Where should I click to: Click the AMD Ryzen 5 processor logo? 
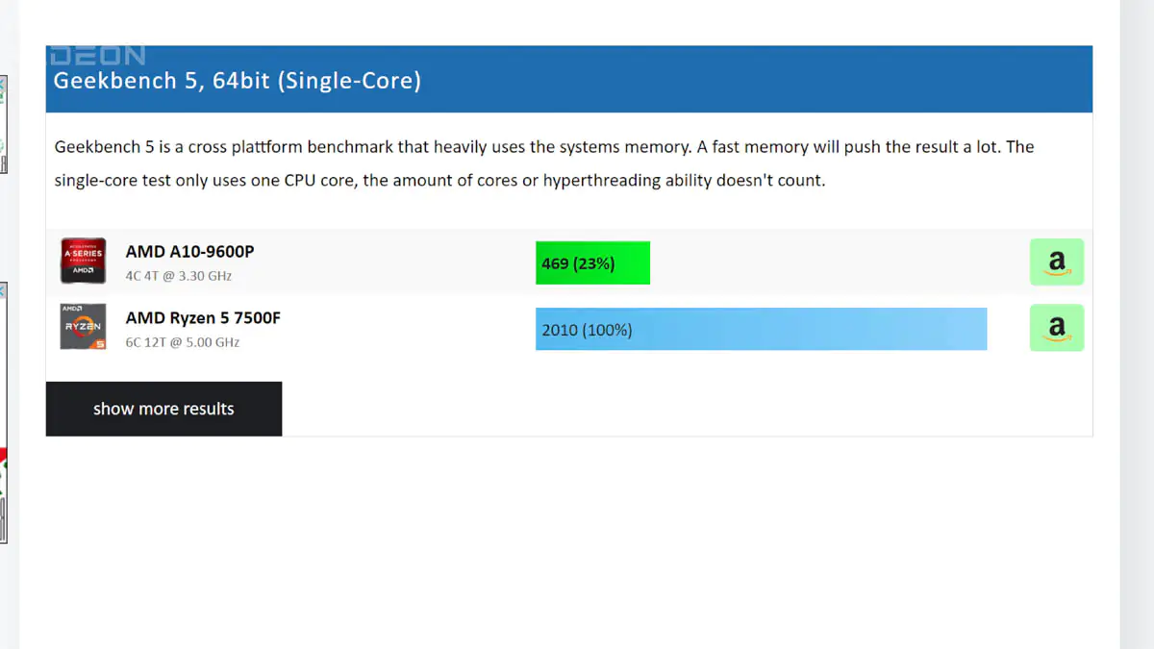[x=83, y=327]
